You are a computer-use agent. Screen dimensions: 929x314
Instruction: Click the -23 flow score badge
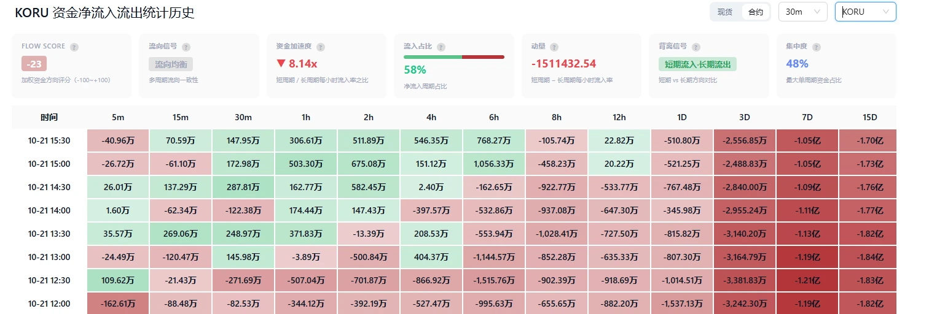click(x=34, y=63)
